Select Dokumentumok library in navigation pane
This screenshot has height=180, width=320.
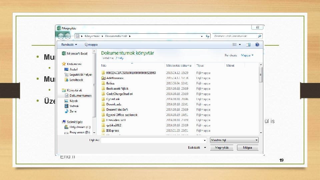78,96
